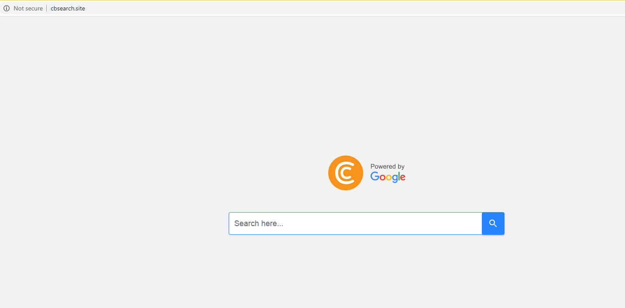Screen dimensions: 625x308
Task: Click the red letter e in Google
Action: 402,177
